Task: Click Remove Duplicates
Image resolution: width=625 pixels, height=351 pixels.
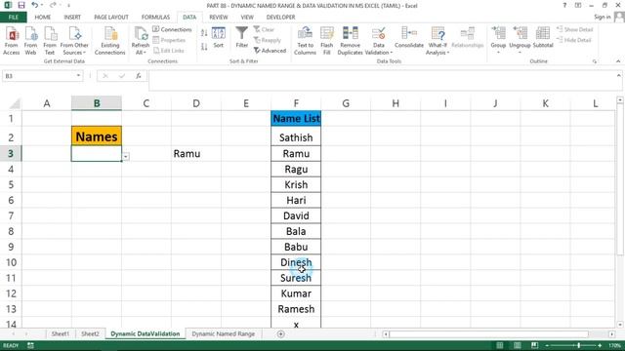Action: tap(350, 41)
